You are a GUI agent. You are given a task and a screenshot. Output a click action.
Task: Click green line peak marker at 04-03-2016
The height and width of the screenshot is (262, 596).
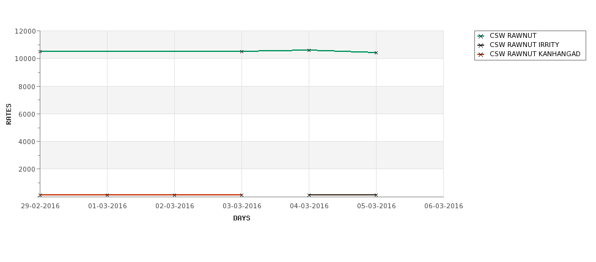click(309, 50)
